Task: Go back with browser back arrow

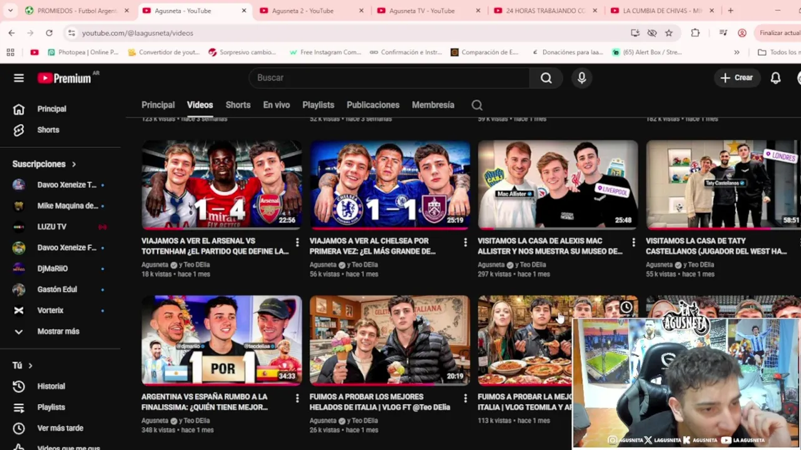Action: tap(11, 33)
